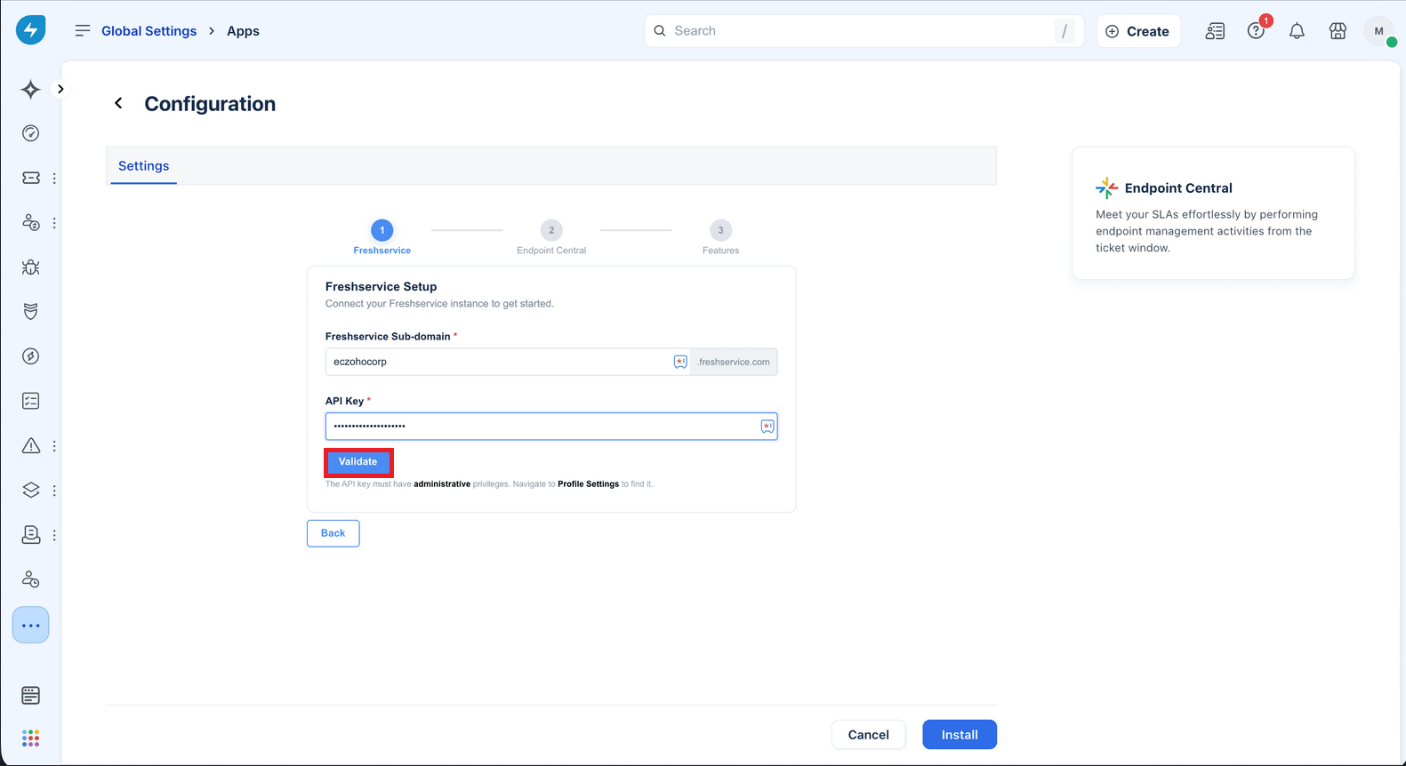Expand the sidebar with the chevron arrow
The height and width of the screenshot is (766, 1406).
(x=60, y=89)
